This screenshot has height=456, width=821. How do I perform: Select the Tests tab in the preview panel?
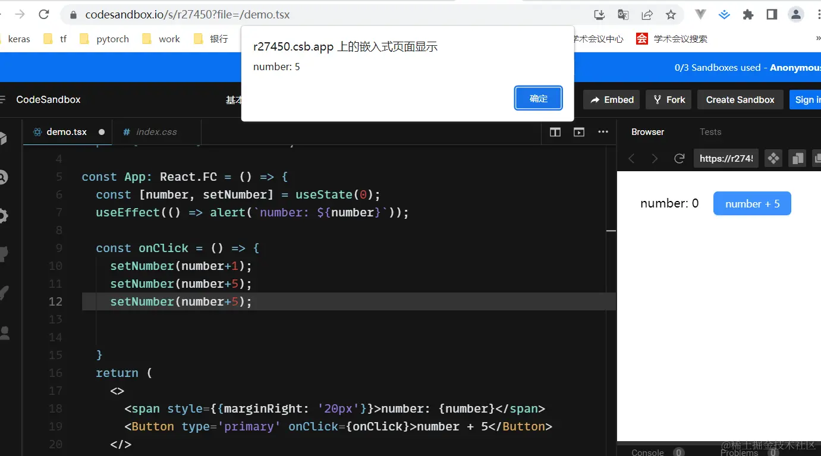(710, 132)
